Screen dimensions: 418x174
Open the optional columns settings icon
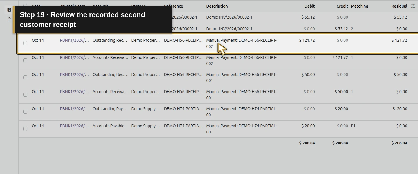pos(413,6)
